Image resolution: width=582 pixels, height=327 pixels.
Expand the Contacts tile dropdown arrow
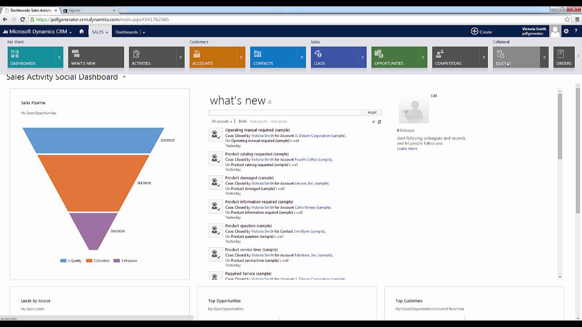point(302,57)
